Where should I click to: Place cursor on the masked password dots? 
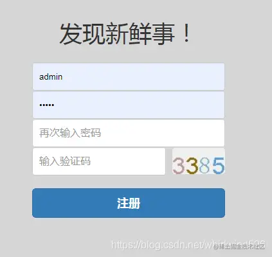(47, 105)
